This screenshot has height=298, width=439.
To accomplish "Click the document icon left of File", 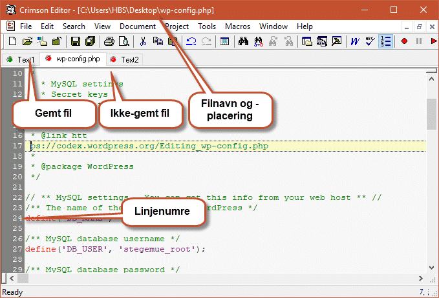I will (10, 26).
